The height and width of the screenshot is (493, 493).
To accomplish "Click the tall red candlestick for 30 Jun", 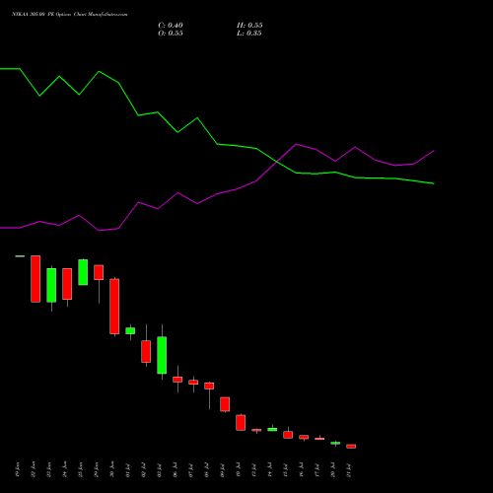I will click(x=114, y=307).
